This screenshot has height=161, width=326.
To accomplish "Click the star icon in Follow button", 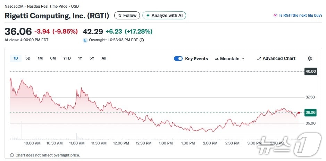I will [x=120, y=16].
